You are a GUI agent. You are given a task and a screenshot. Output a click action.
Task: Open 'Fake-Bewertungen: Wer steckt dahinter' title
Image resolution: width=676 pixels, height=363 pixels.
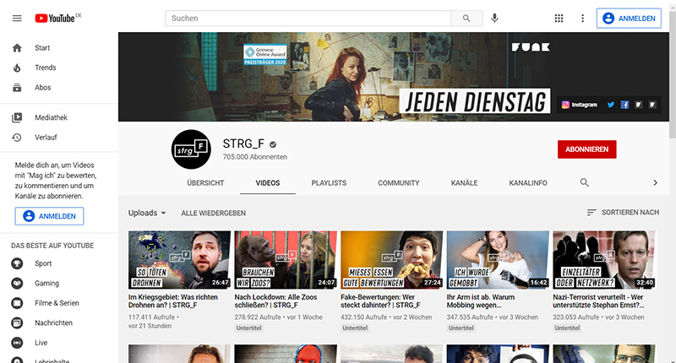coord(380,301)
